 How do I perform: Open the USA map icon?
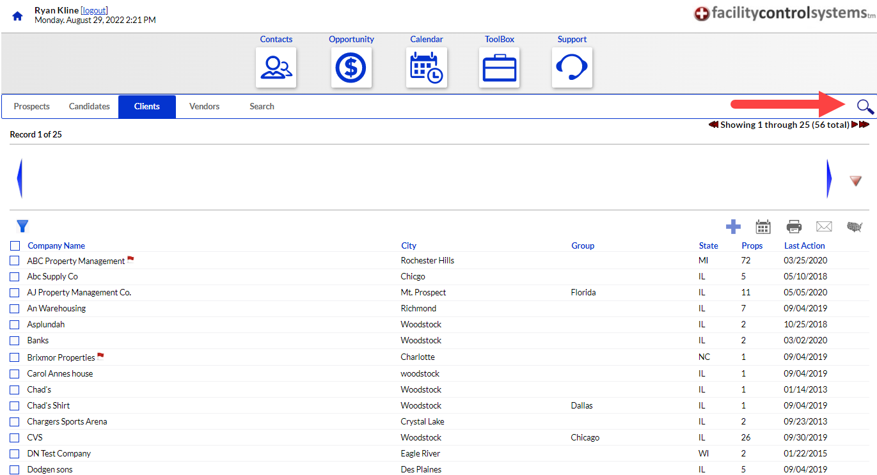855,226
